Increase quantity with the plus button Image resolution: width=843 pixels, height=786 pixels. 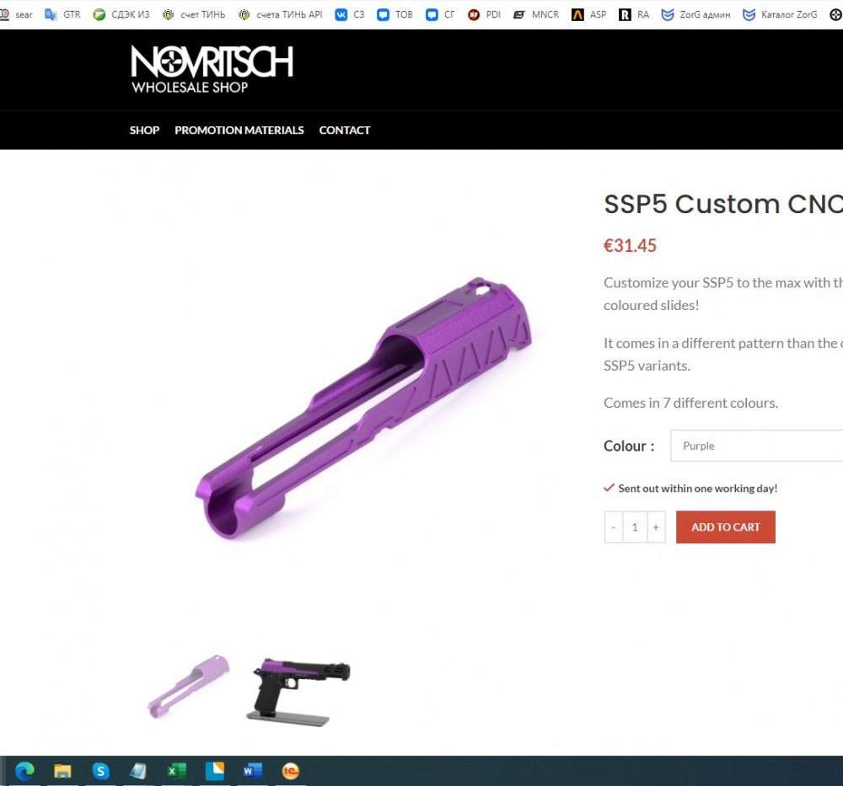click(656, 527)
